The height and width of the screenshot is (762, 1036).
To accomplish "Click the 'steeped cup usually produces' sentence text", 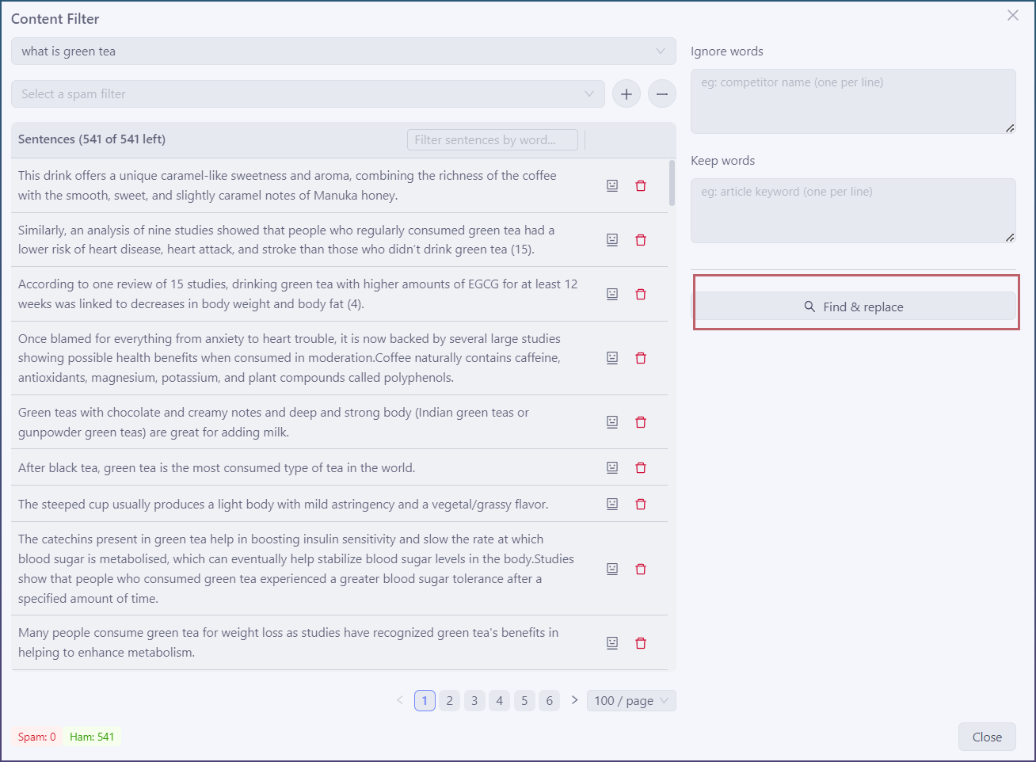I will pos(283,504).
